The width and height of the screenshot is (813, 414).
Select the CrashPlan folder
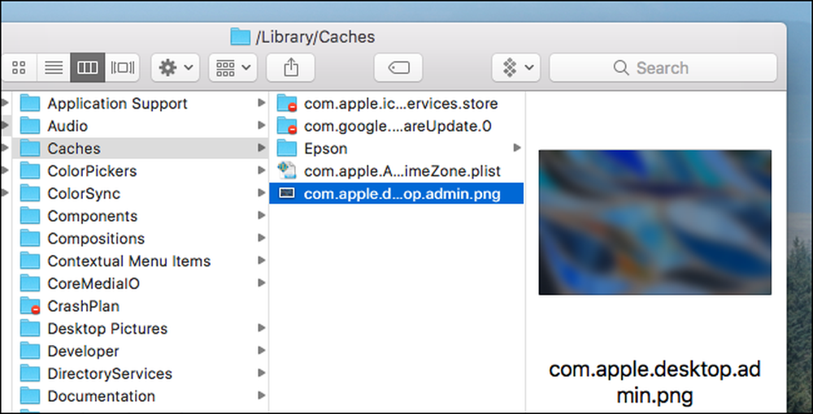tap(141, 306)
